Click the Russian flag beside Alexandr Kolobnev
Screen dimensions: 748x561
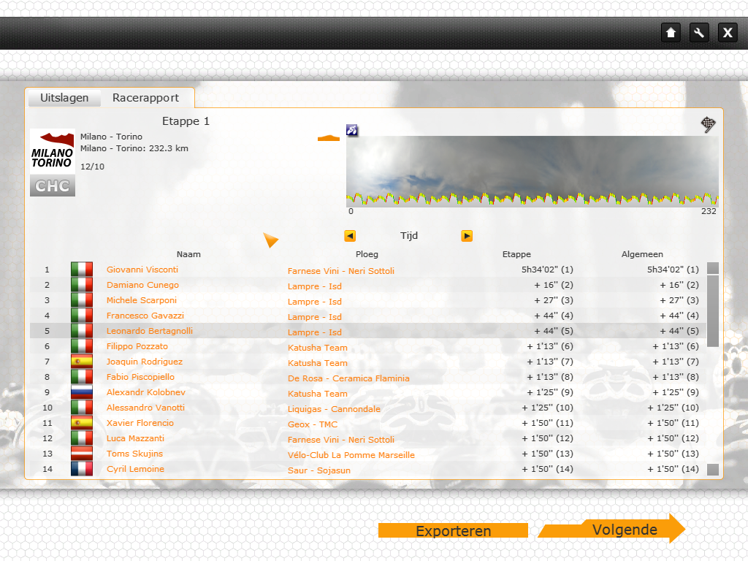tap(82, 392)
